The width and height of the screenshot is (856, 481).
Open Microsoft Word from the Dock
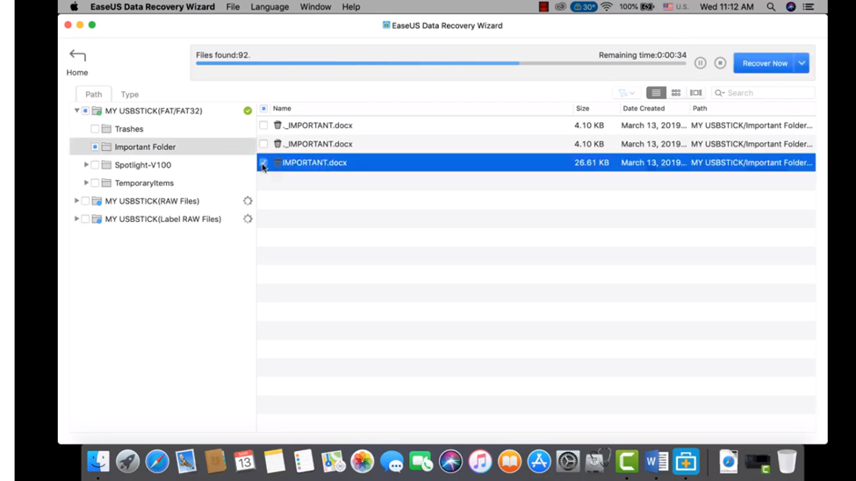pos(656,462)
